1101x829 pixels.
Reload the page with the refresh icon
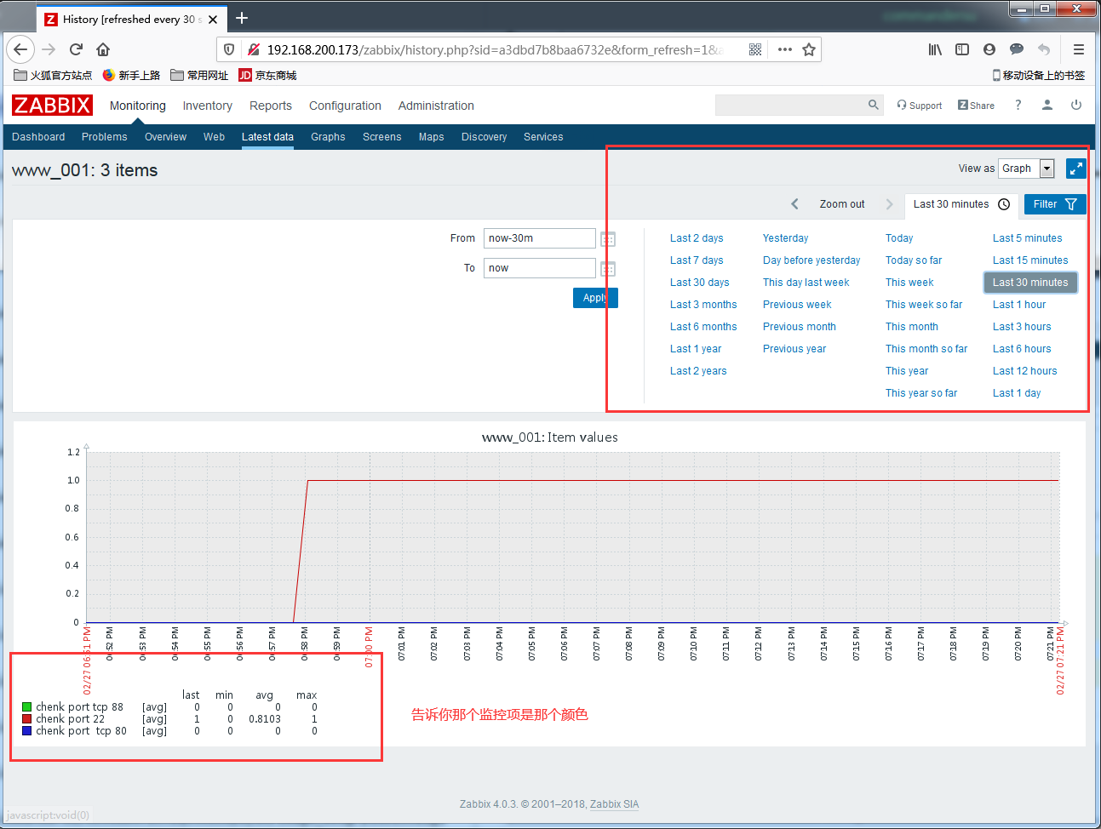(76, 49)
